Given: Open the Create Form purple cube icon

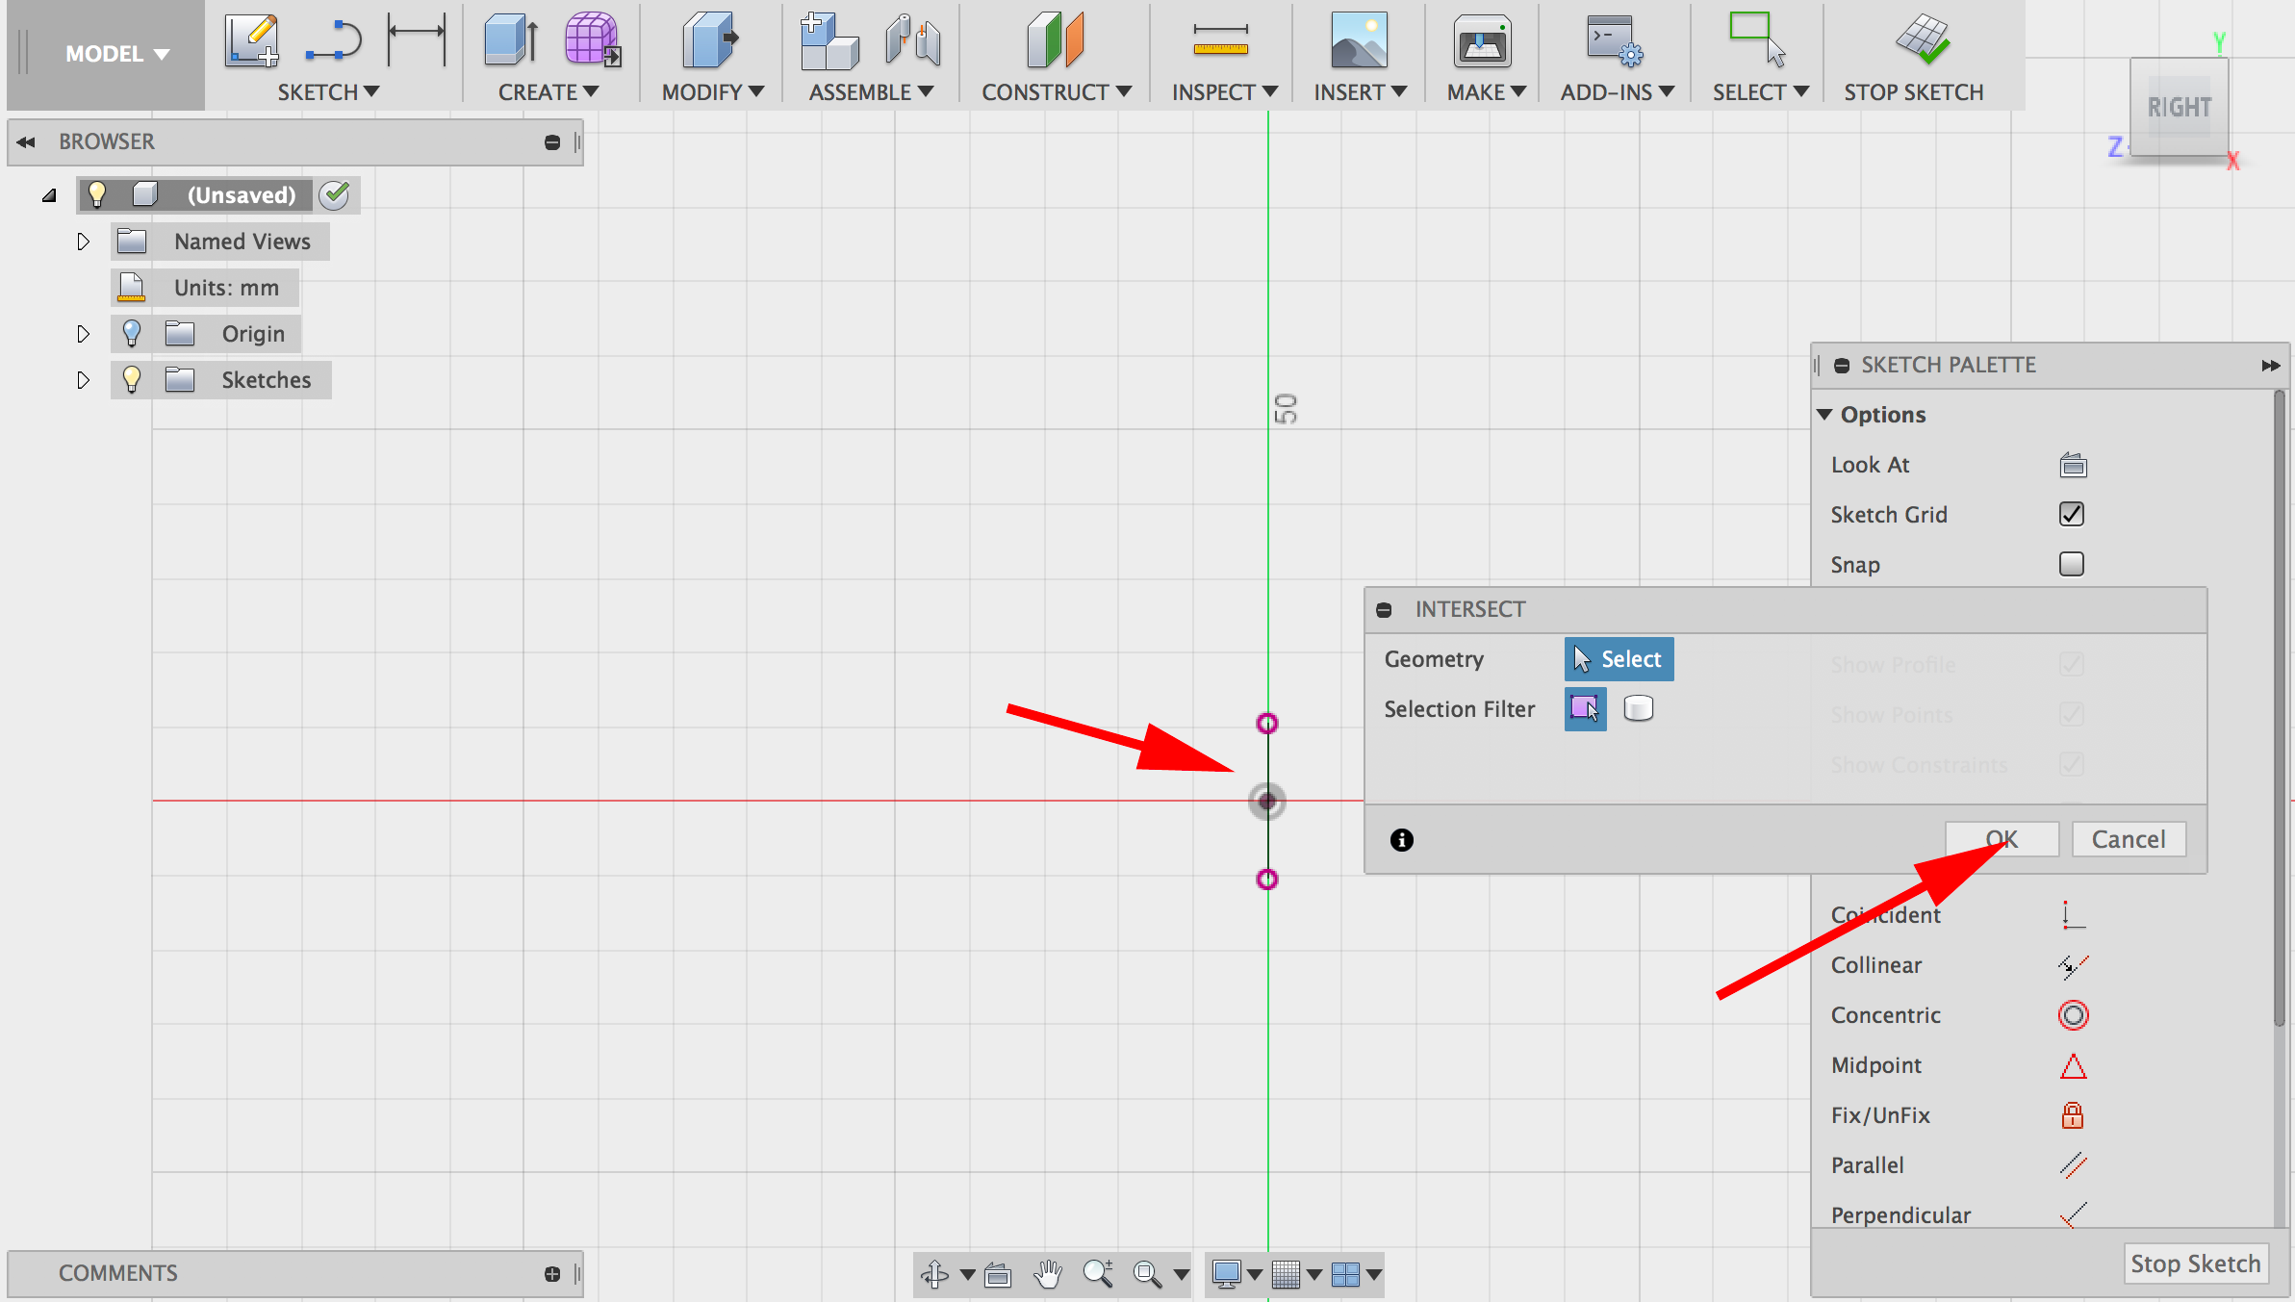Looking at the screenshot, I should [593, 39].
